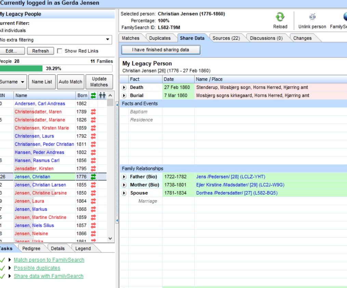The image size is (347, 288).
Task: Click red sync arrows for Christensdatter, Maren
Action: point(93,112)
